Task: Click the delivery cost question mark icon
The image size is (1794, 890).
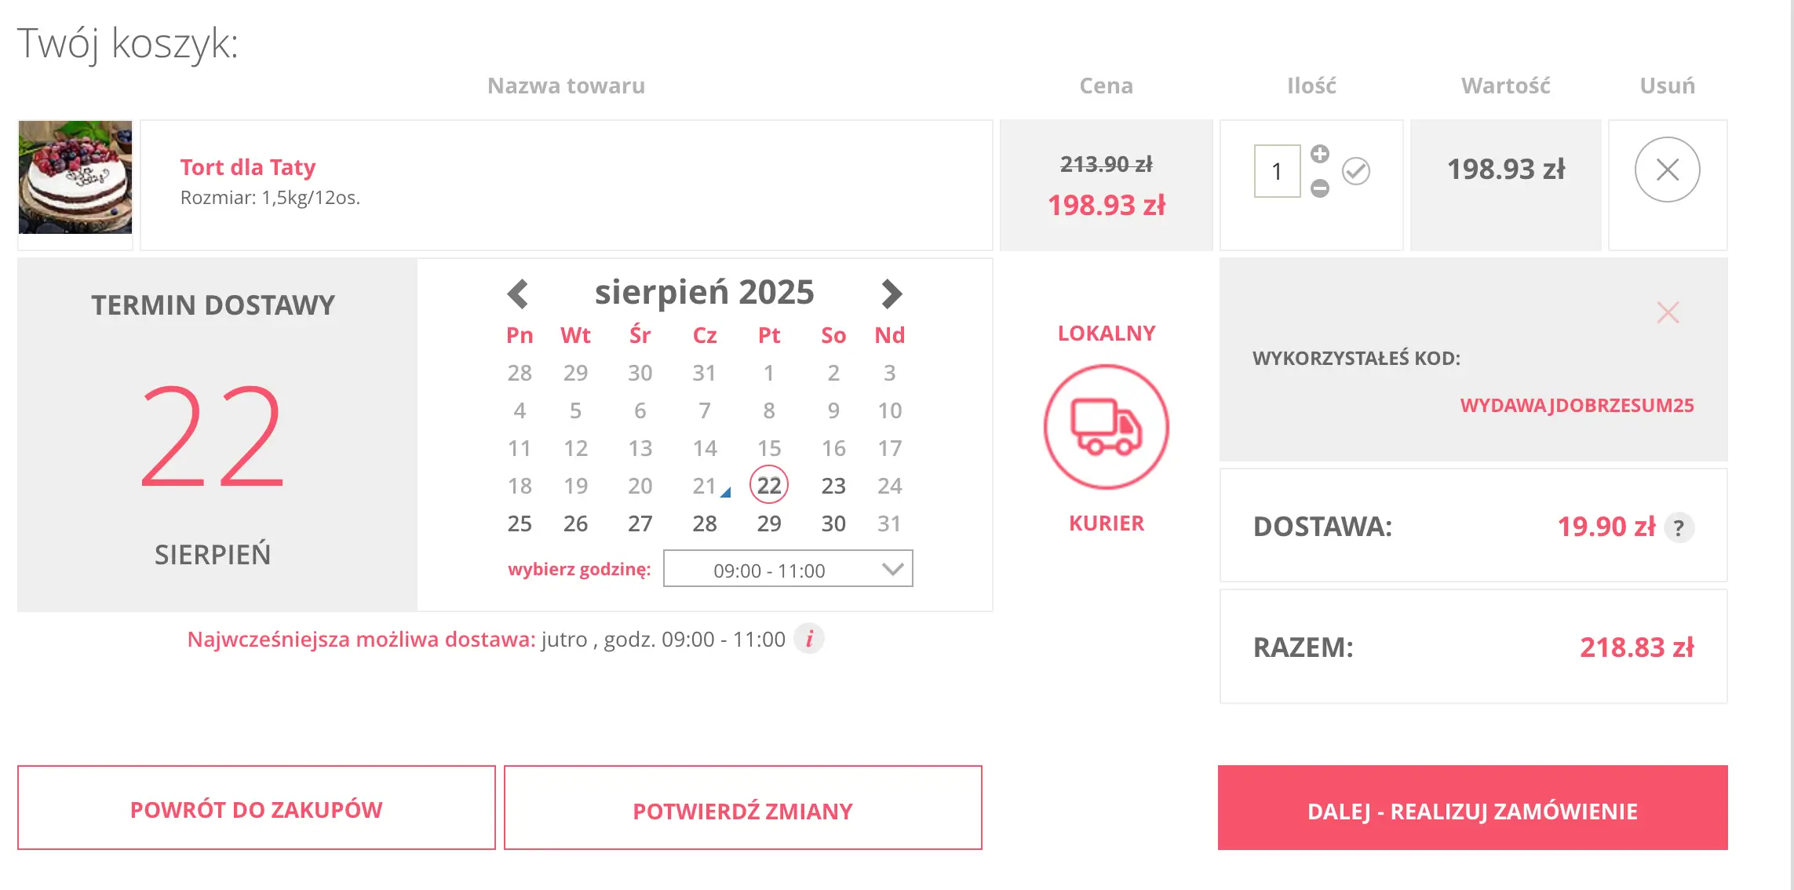Action: click(x=1679, y=527)
